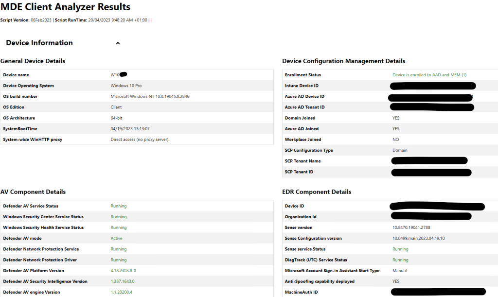Click the AV Component Details heading
This screenshot has height=297, width=498.
click(33, 192)
